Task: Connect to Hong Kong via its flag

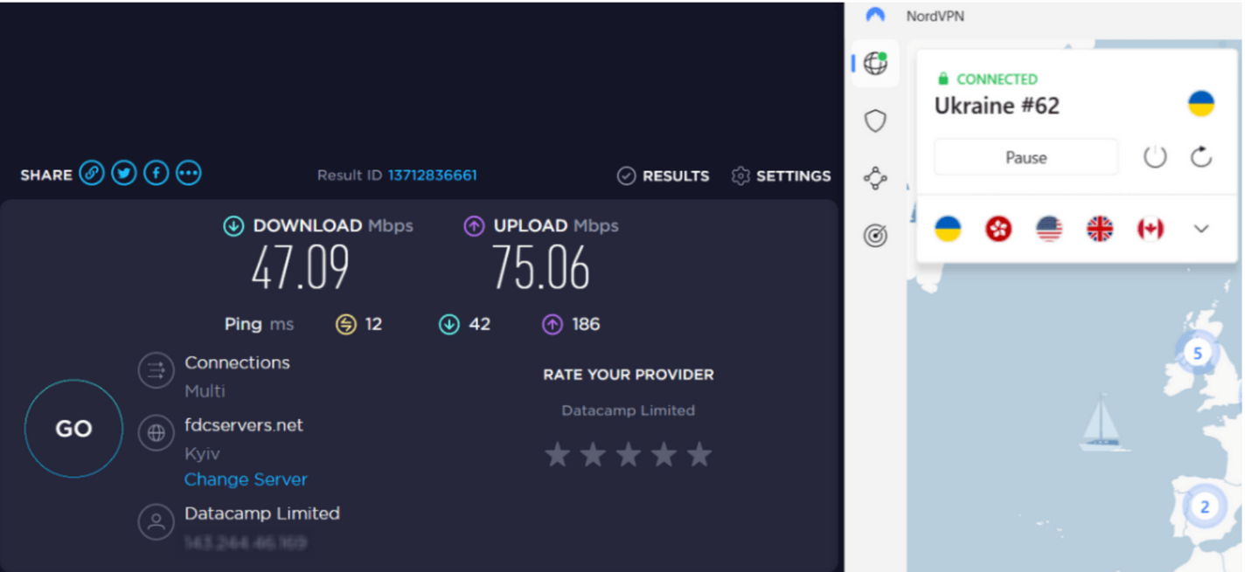Action: click(998, 229)
